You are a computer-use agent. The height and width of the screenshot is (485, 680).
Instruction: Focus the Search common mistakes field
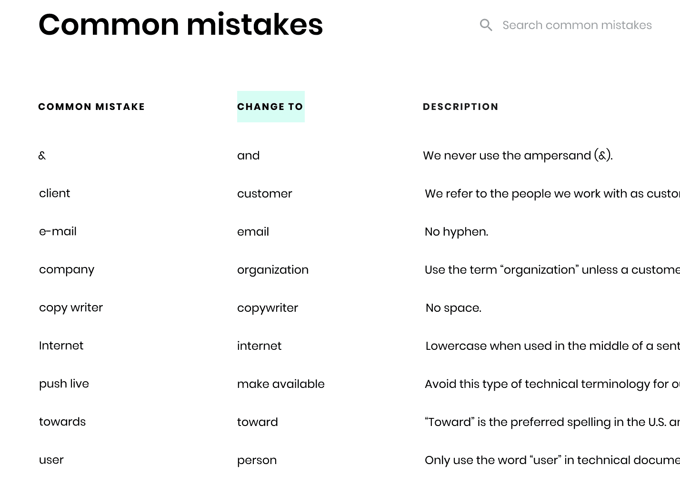pyautogui.click(x=577, y=25)
